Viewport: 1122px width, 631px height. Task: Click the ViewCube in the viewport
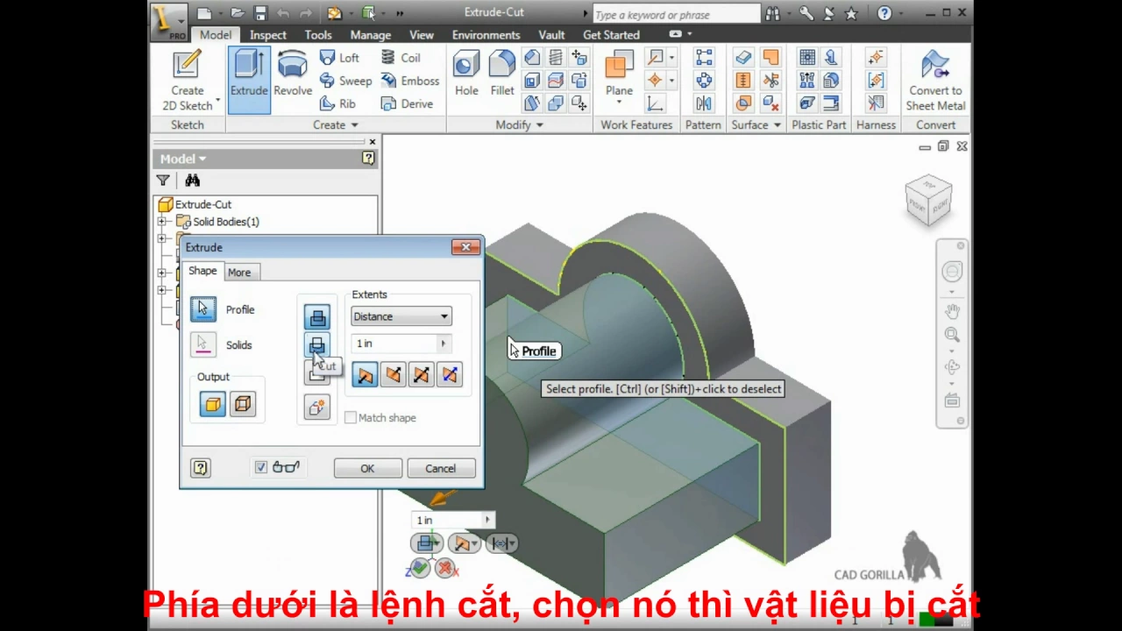point(928,201)
